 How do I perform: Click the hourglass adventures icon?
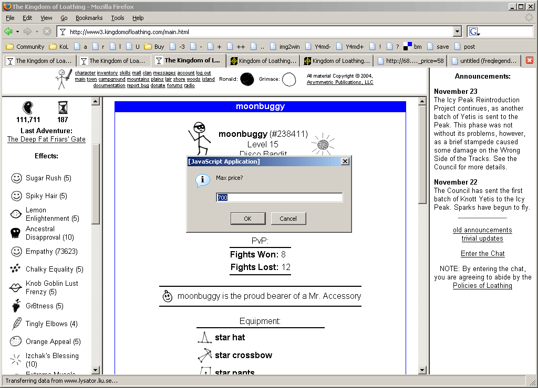[63, 107]
